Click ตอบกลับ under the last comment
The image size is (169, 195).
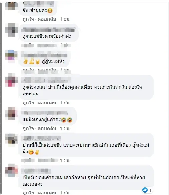pyautogui.click(x=47, y=193)
